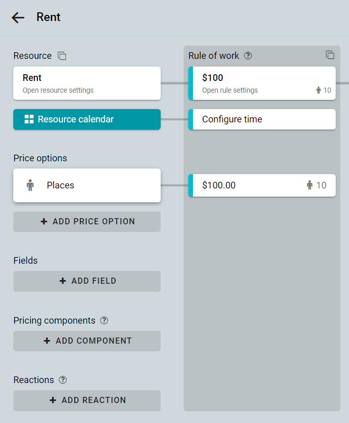Click the grid icon on Resource calendar

tap(29, 119)
